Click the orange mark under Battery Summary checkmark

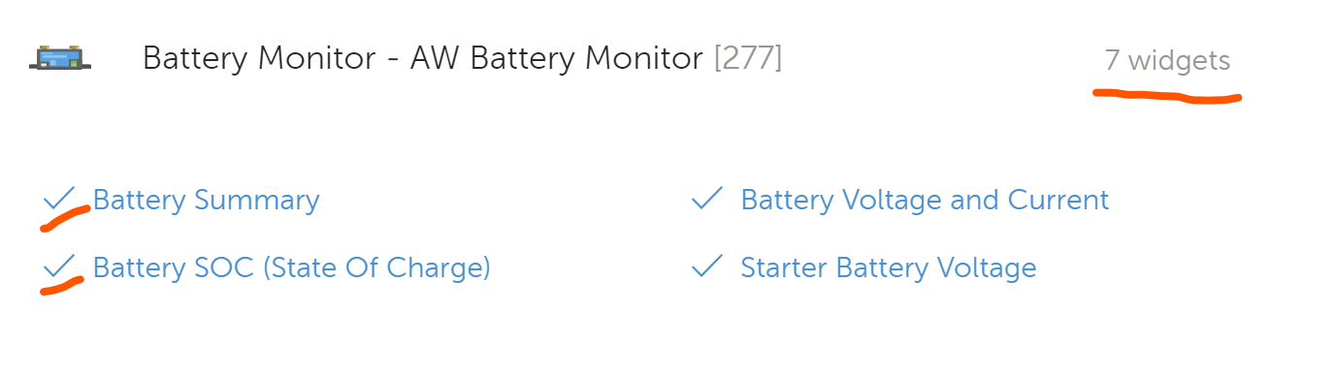(65, 220)
